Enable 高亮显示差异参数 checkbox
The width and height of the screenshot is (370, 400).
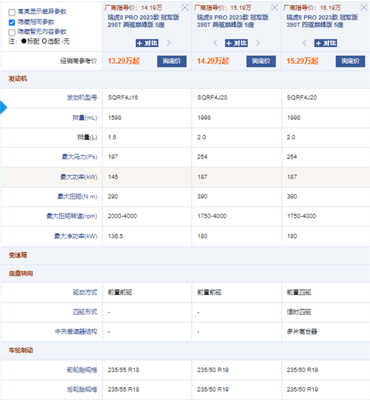tap(11, 12)
